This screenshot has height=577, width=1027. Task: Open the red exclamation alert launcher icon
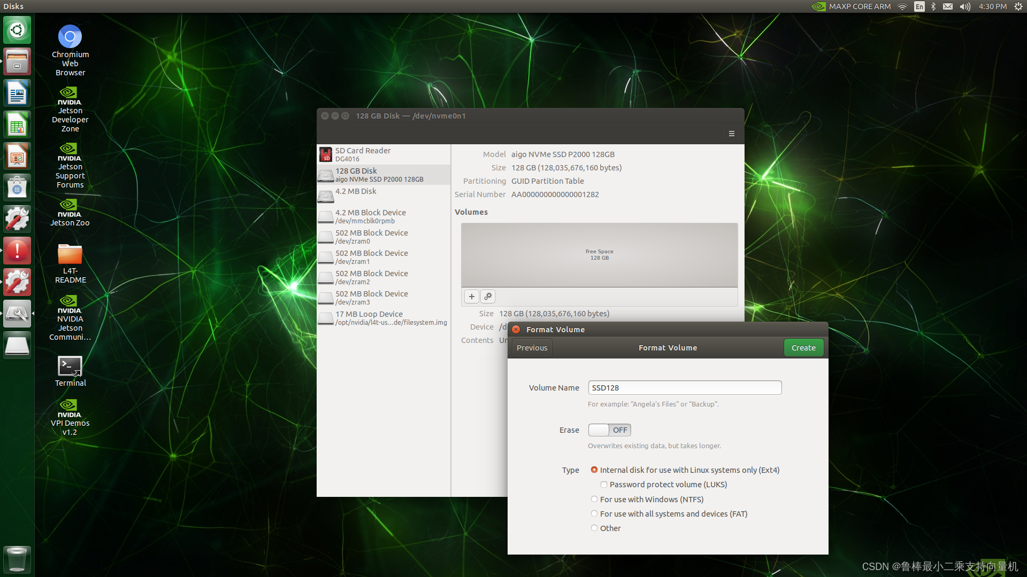(17, 251)
